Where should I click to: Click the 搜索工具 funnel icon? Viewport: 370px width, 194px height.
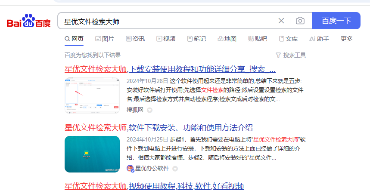tap(278, 55)
